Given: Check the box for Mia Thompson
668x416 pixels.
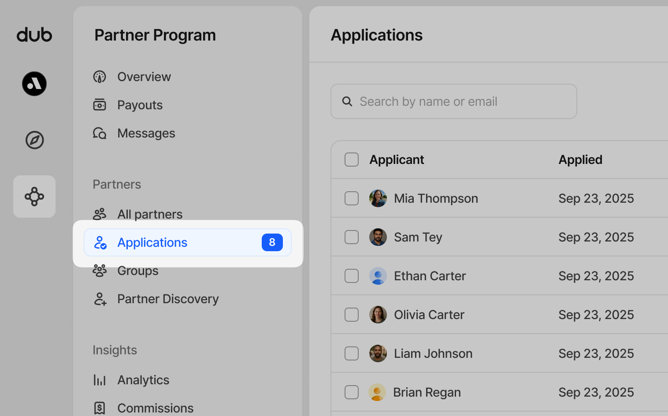Looking at the screenshot, I should [352, 198].
